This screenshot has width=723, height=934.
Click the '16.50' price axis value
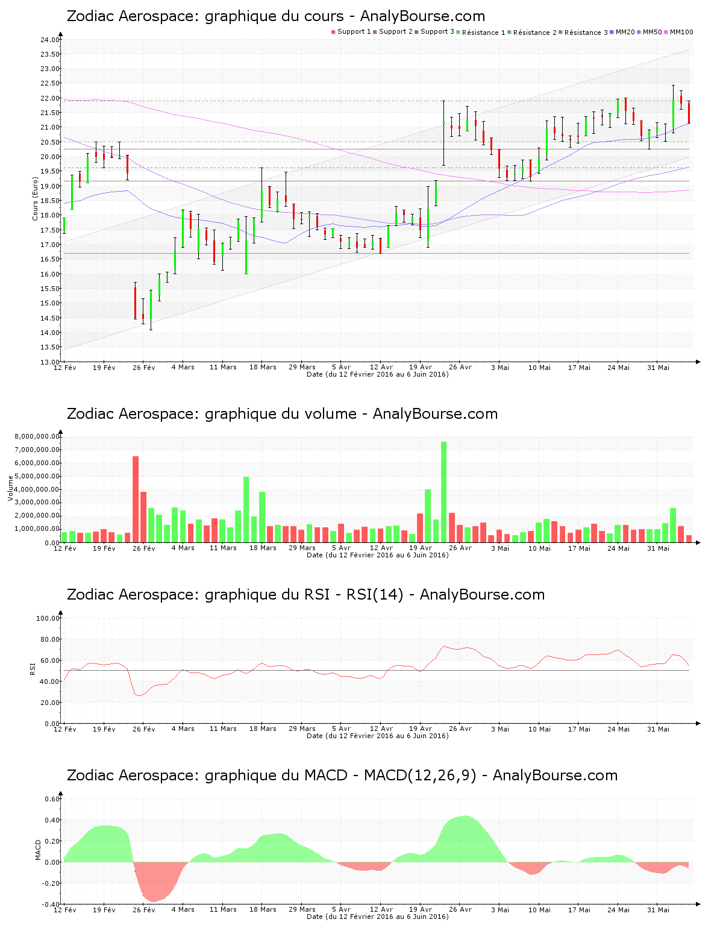point(49,260)
